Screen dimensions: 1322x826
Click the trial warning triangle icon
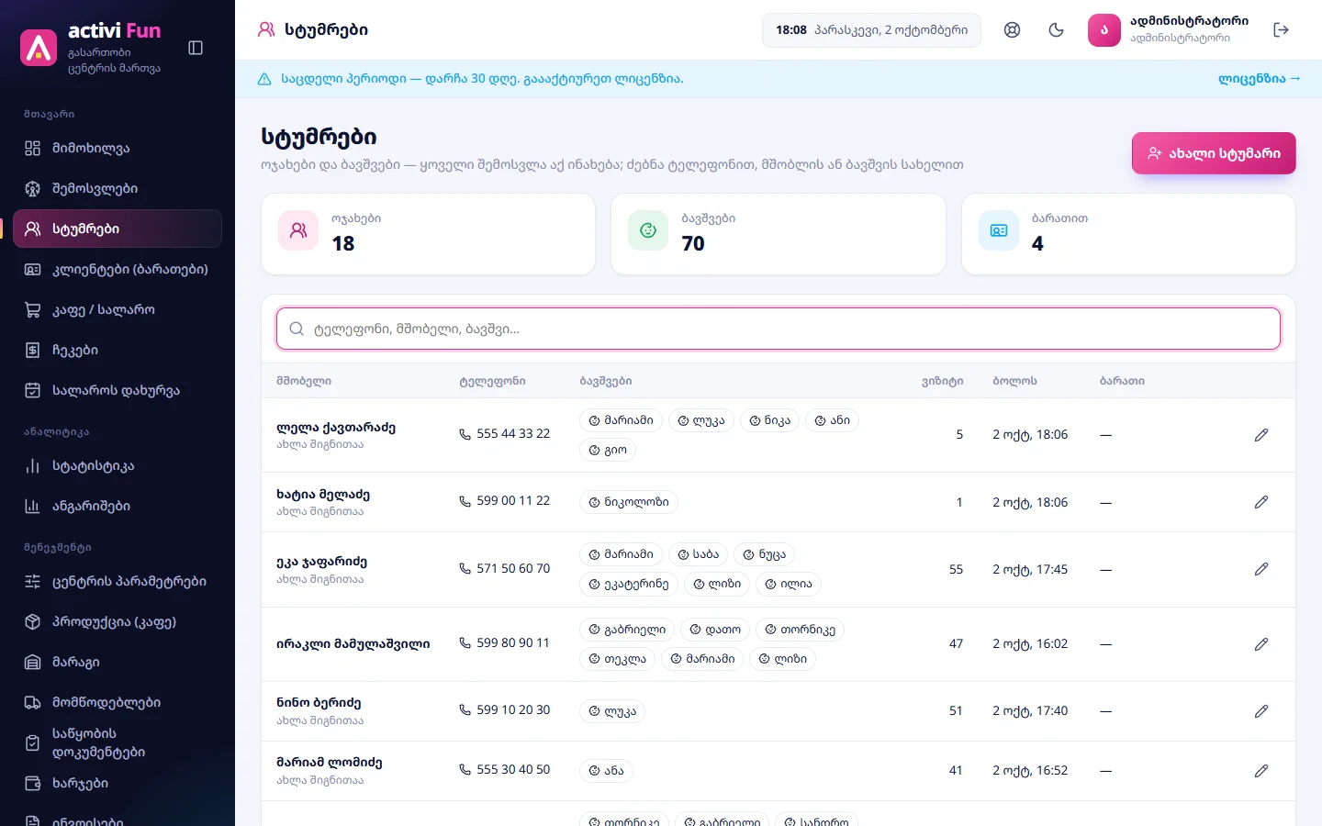(x=264, y=79)
